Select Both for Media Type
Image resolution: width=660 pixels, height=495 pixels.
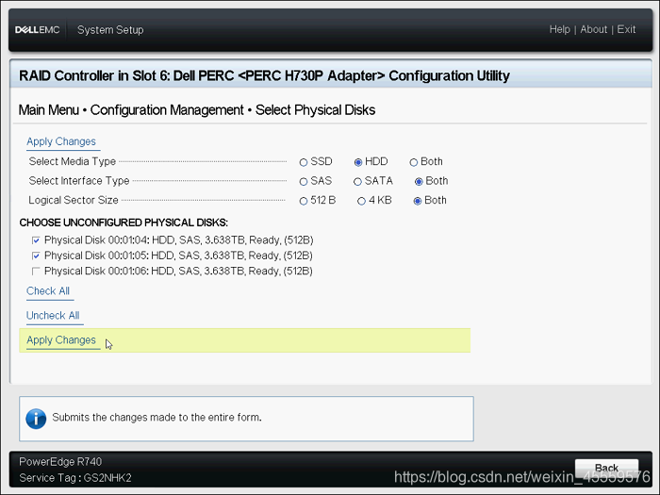point(414,162)
